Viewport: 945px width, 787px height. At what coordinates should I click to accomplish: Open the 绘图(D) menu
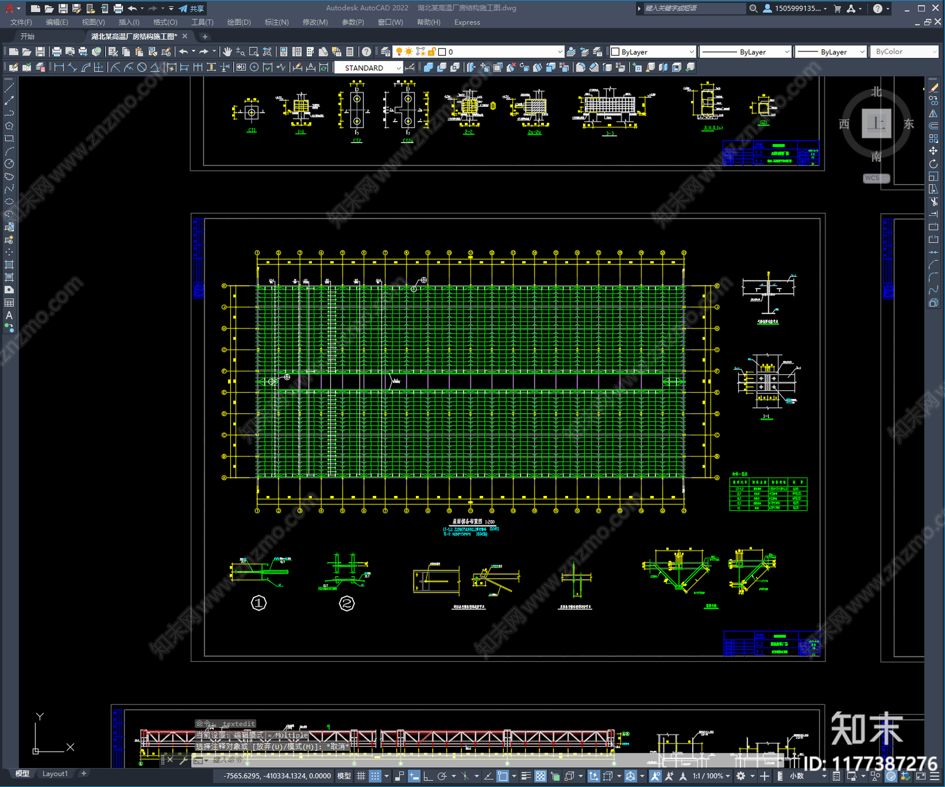(239, 22)
